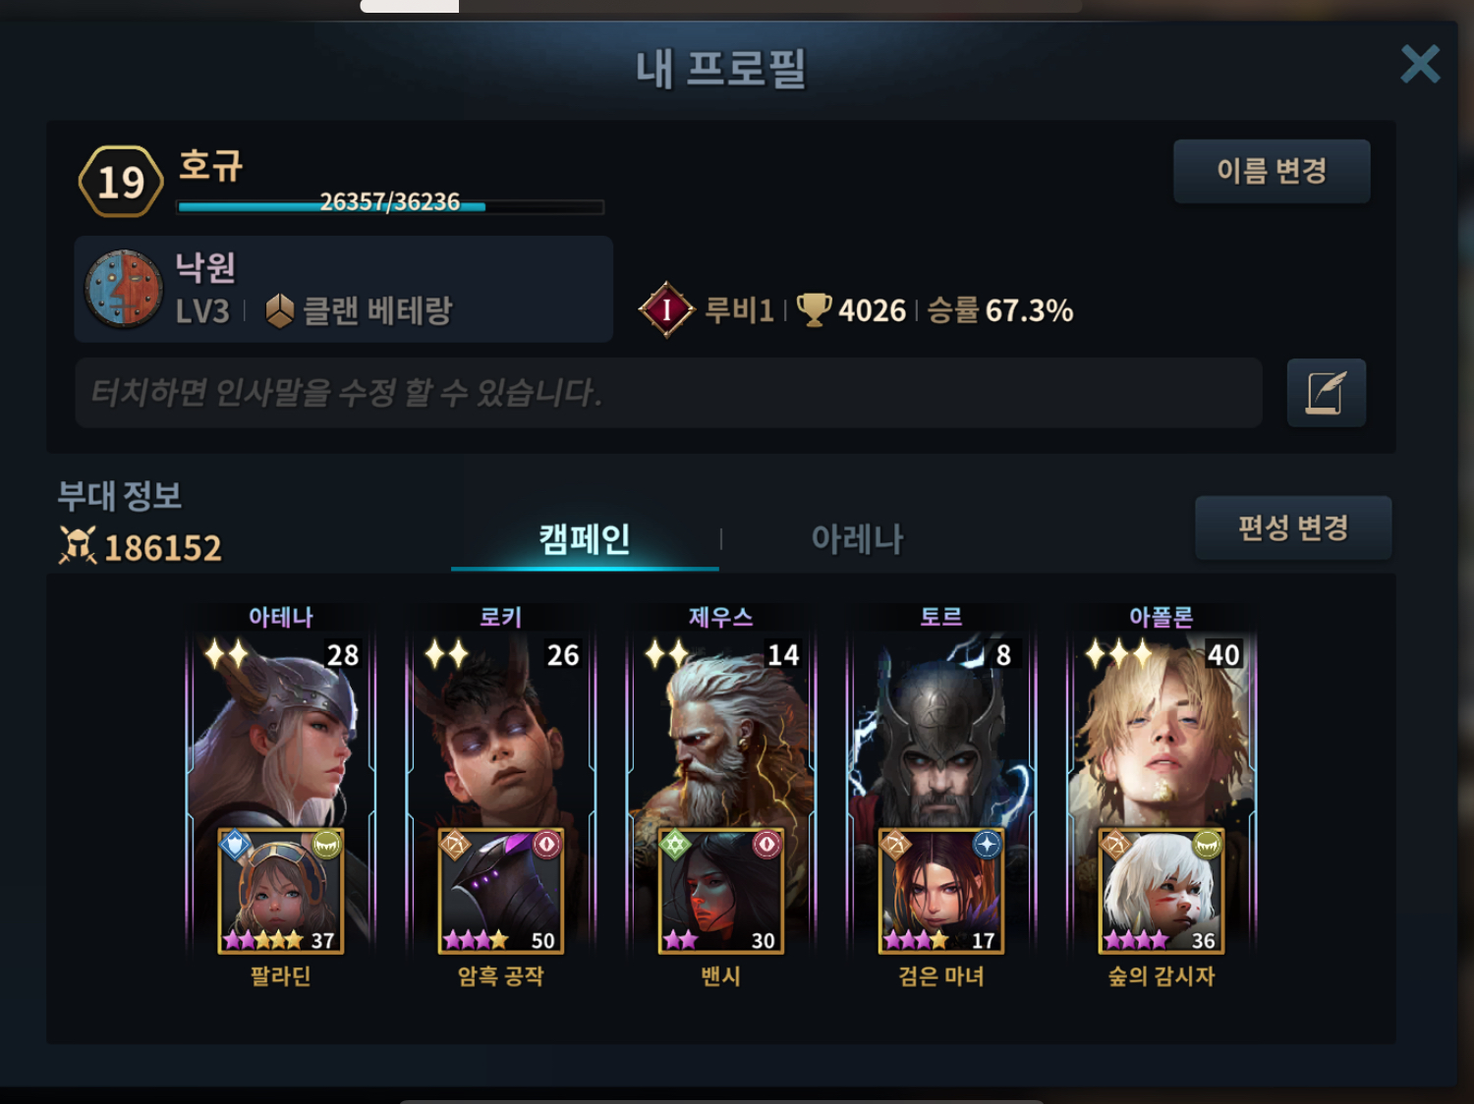Select the 팔라딘 unit portrait
This screenshot has height=1104, width=1474.
(280, 891)
